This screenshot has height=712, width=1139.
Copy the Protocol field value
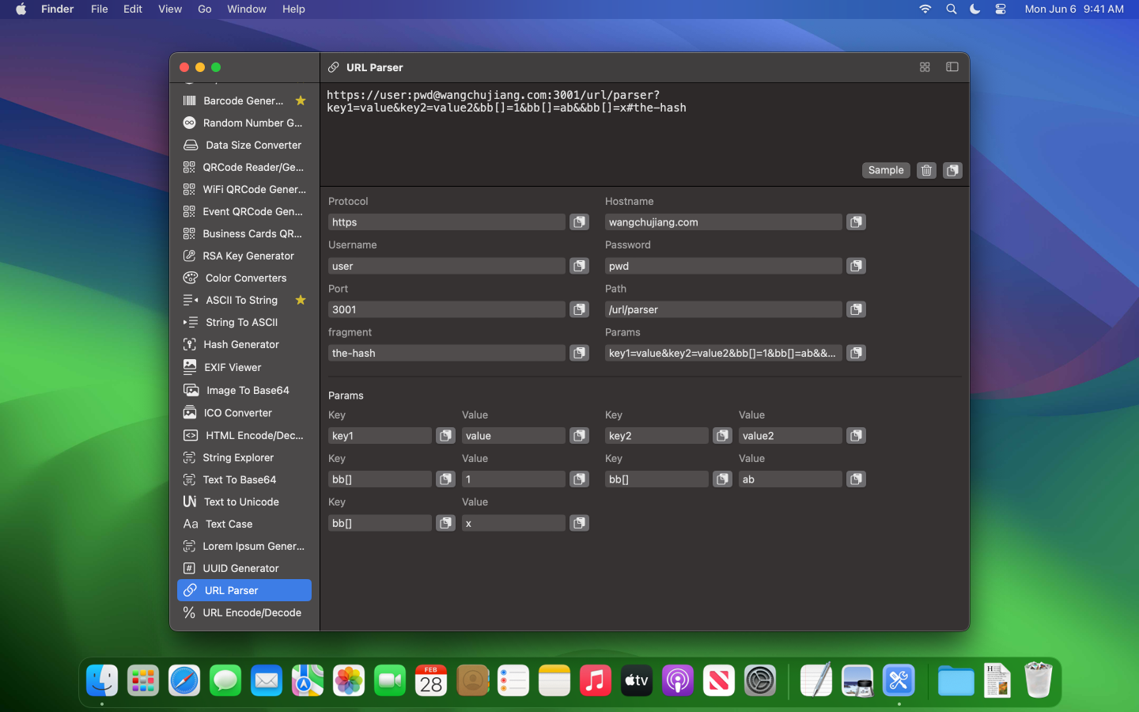click(580, 222)
